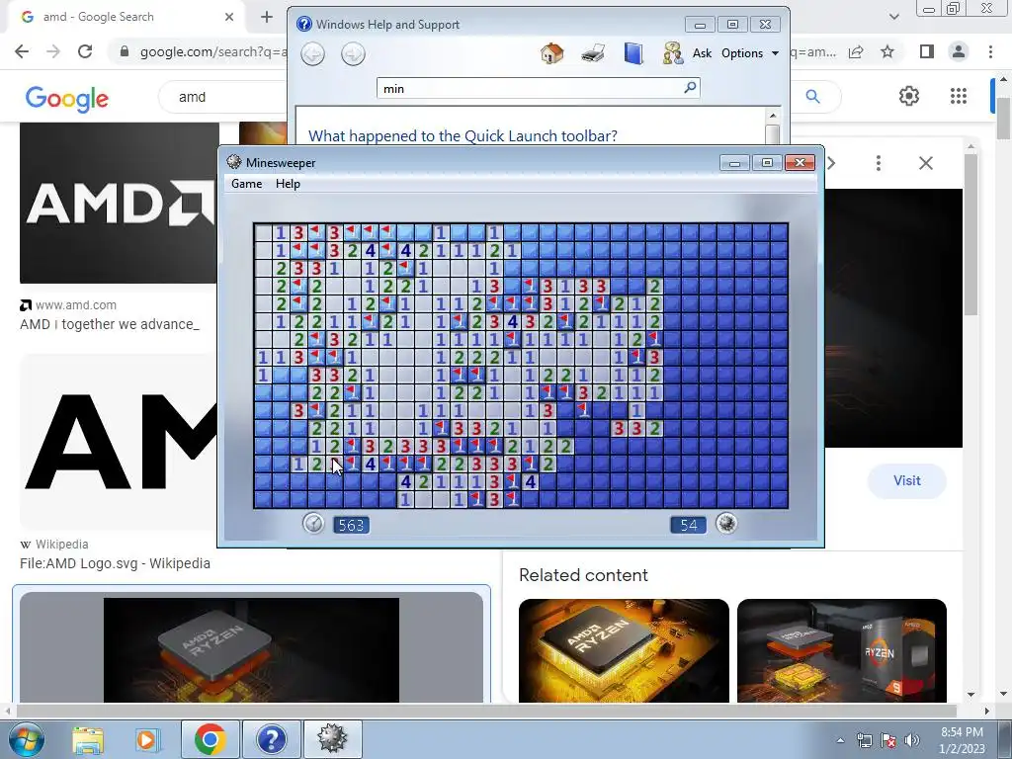Viewport: 1012px width, 759px height.
Task: Close the 'amd - Google Search' tab
Action: pos(229,17)
